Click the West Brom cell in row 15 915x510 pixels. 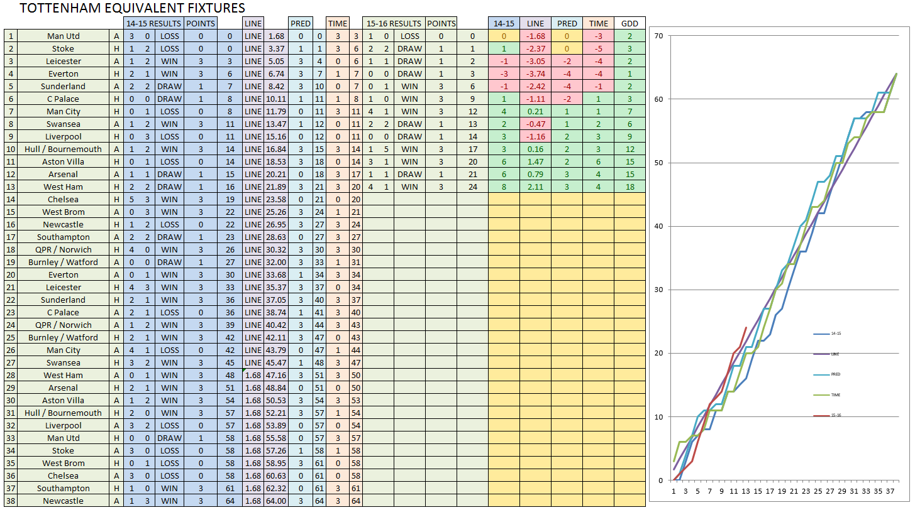(x=64, y=212)
